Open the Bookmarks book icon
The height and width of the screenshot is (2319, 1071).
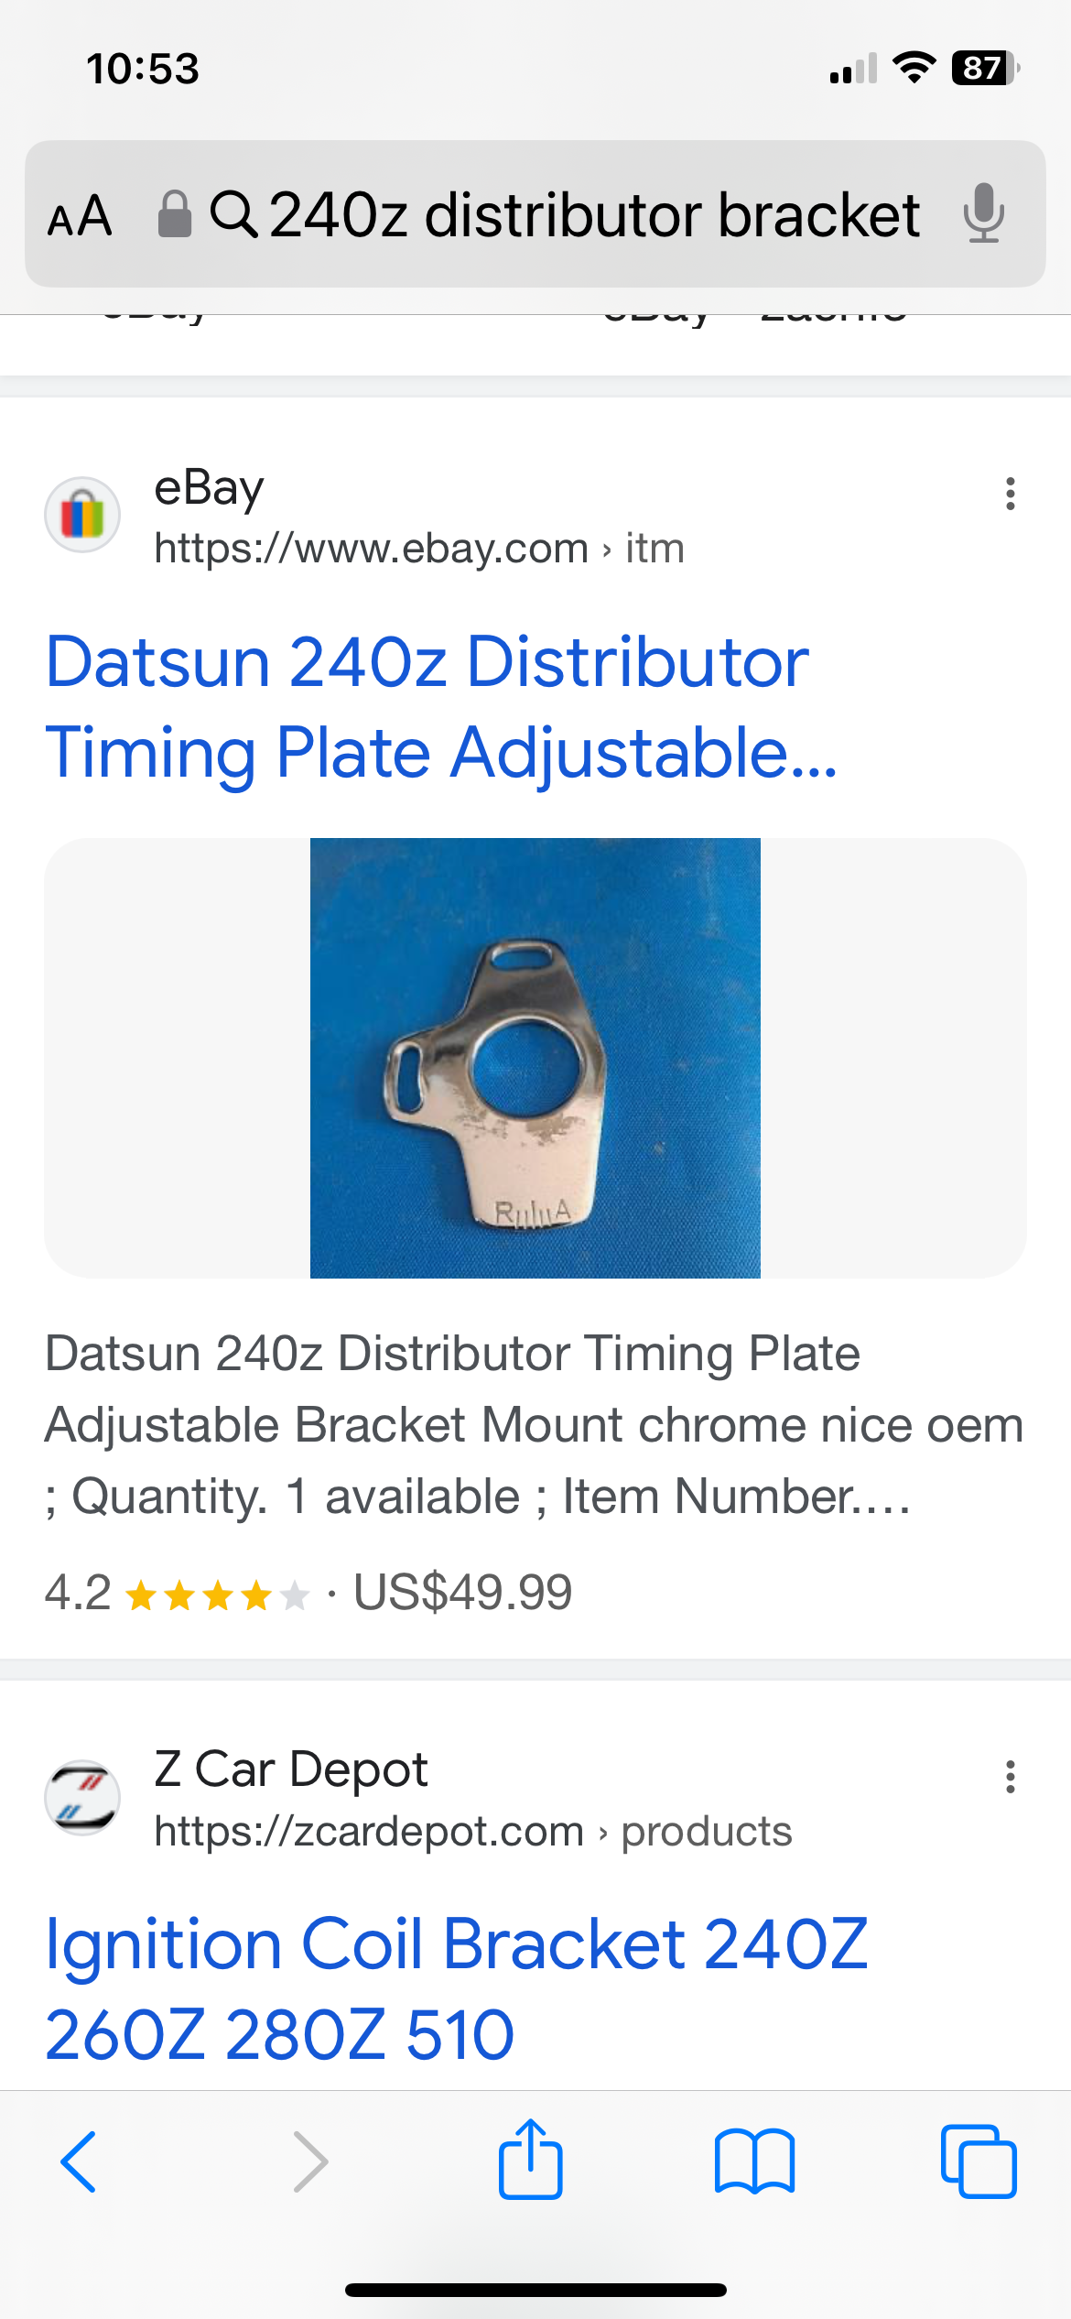pyautogui.click(x=754, y=2161)
